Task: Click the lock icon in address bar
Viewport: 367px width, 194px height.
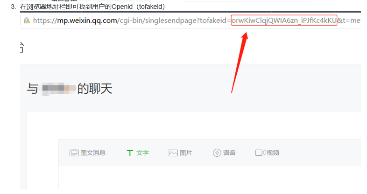Action: 27,21
